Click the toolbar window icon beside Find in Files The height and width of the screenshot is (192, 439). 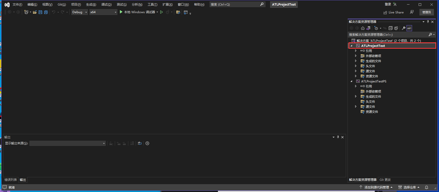[x=186, y=12]
